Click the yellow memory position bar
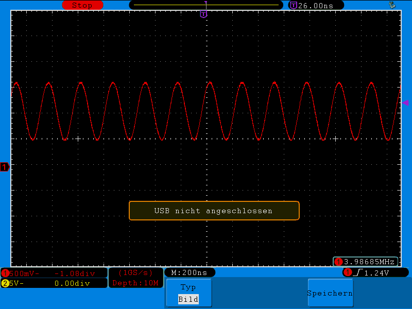Screen dimensions: 412x309 [x=206, y=5]
